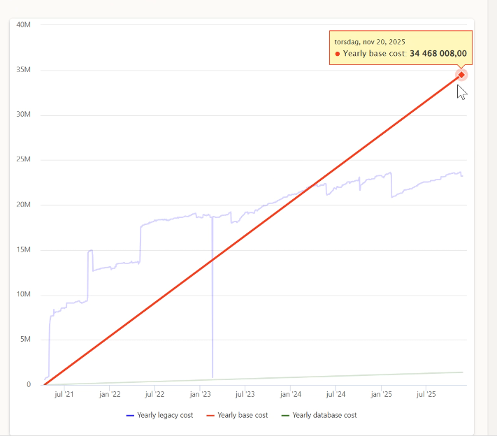This screenshot has height=436, width=497.
Task: Click the tooltip date torsdag, nov 20, 2025
Action: pos(370,42)
